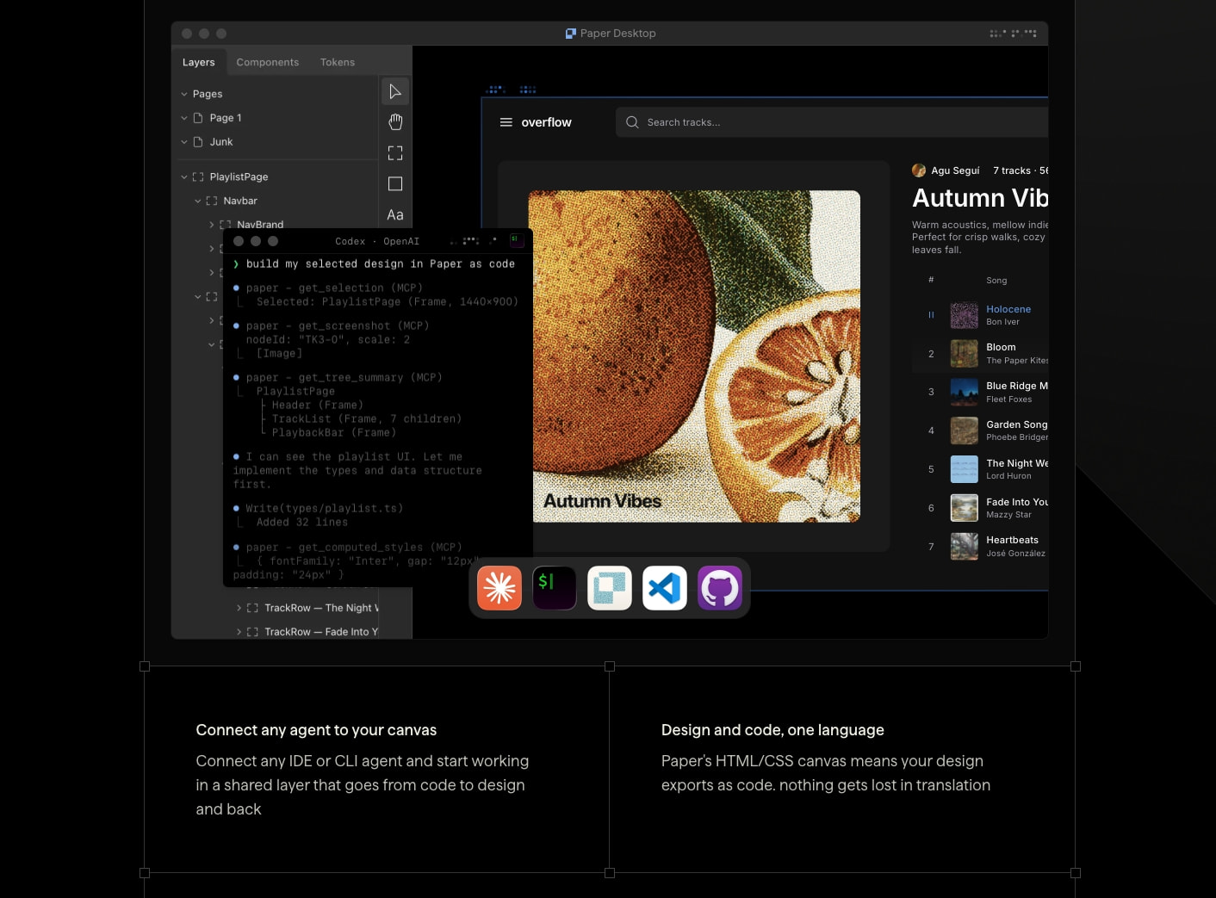The width and height of the screenshot is (1216, 898).
Task: Open the overflow hamburger menu icon
Action: click(506, 122)
